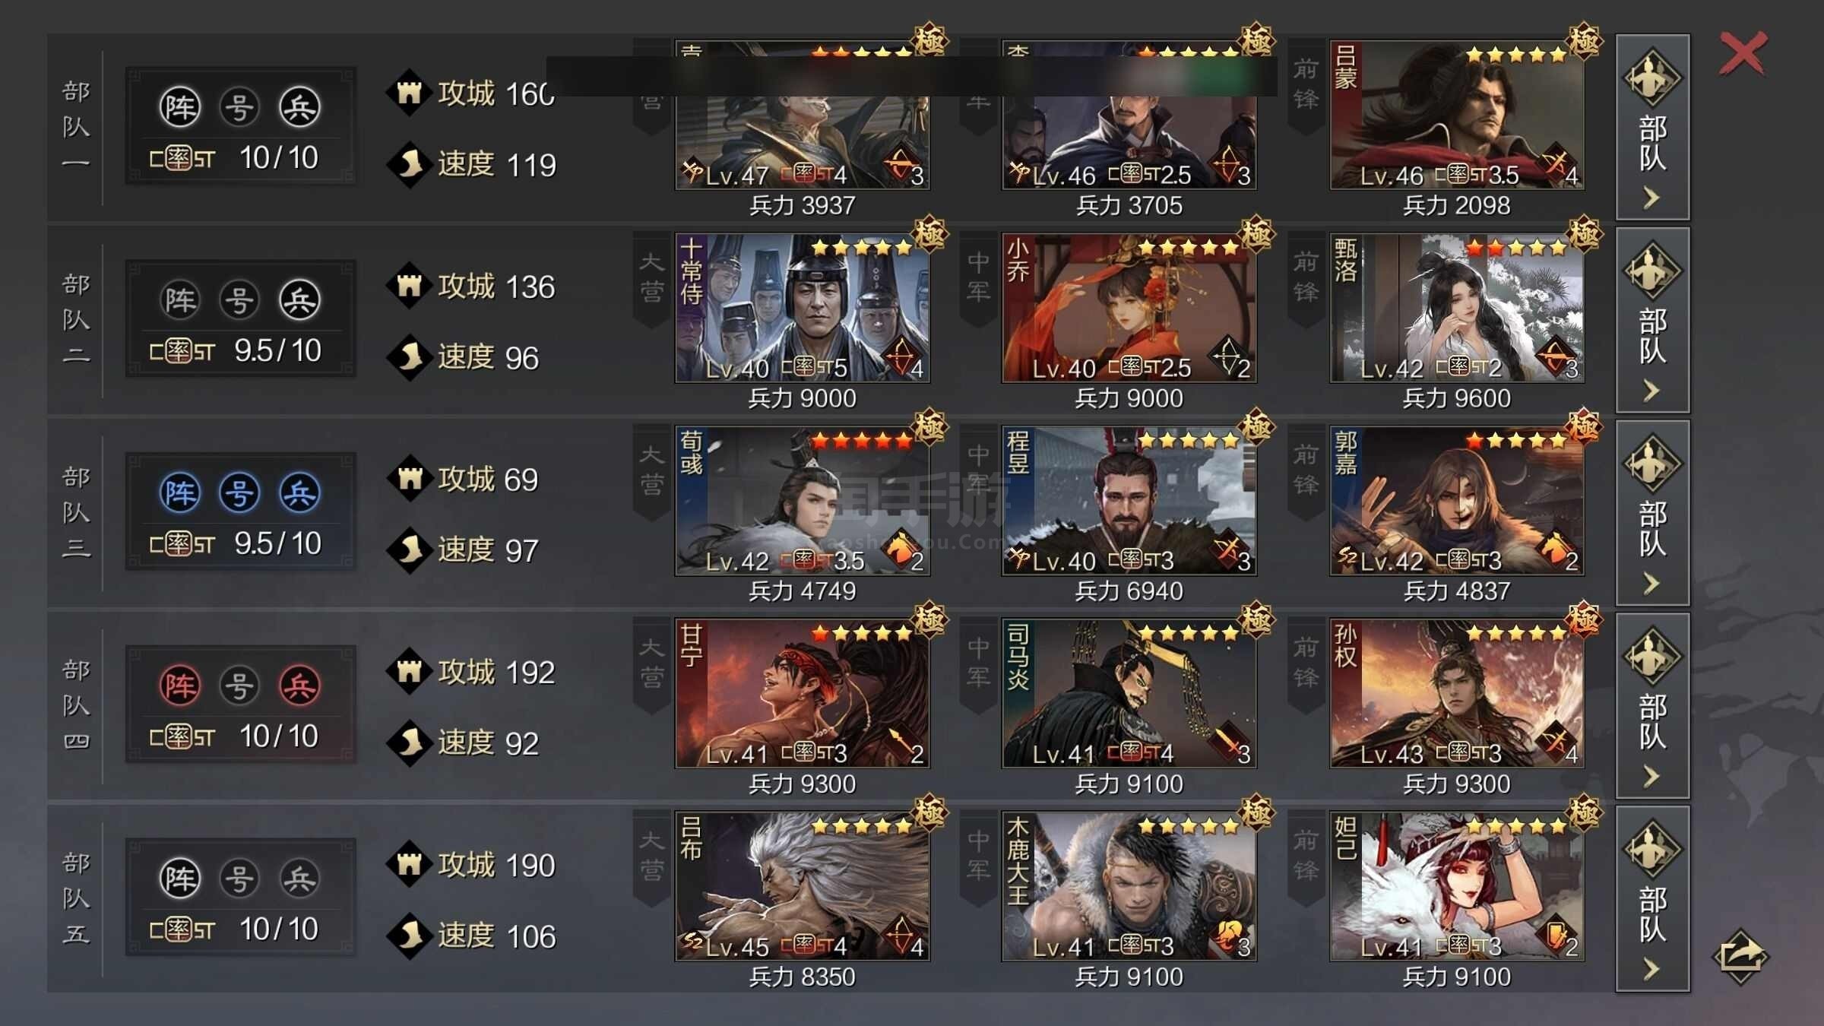The image size is (1824, 1026).
Task: Select the 部队四 row label
Action: pos(76,705)
